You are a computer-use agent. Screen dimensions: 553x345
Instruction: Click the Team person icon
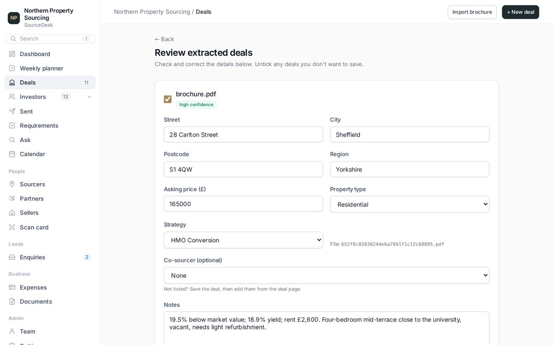point(12,332)
